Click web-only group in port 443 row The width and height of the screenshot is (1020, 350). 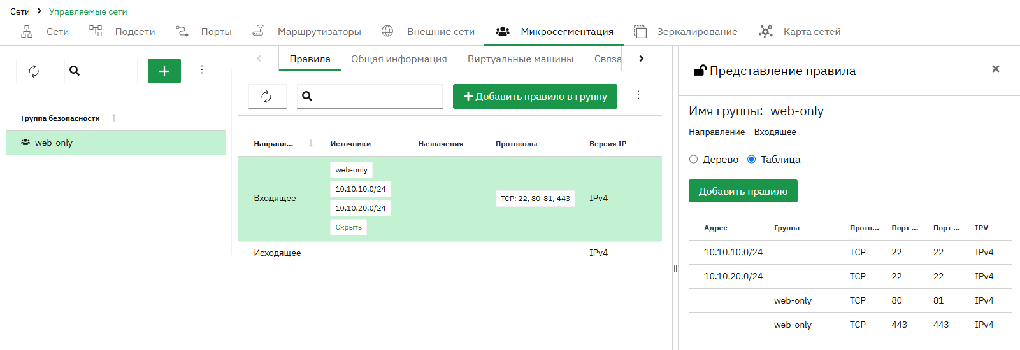coord(793,325)
